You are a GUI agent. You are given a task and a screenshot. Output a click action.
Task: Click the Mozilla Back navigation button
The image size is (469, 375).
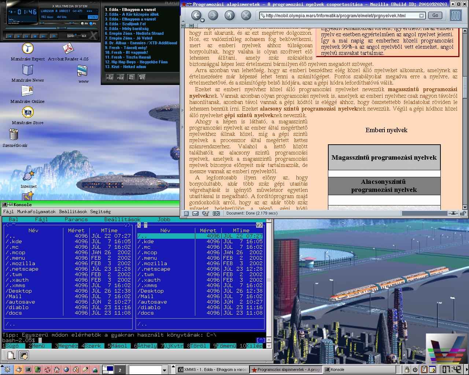(196, 15)
